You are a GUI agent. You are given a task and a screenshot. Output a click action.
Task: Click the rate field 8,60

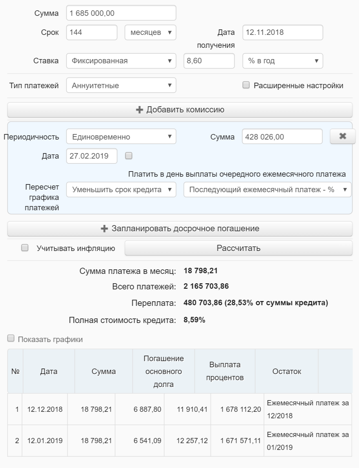click(x=209, y=61)
